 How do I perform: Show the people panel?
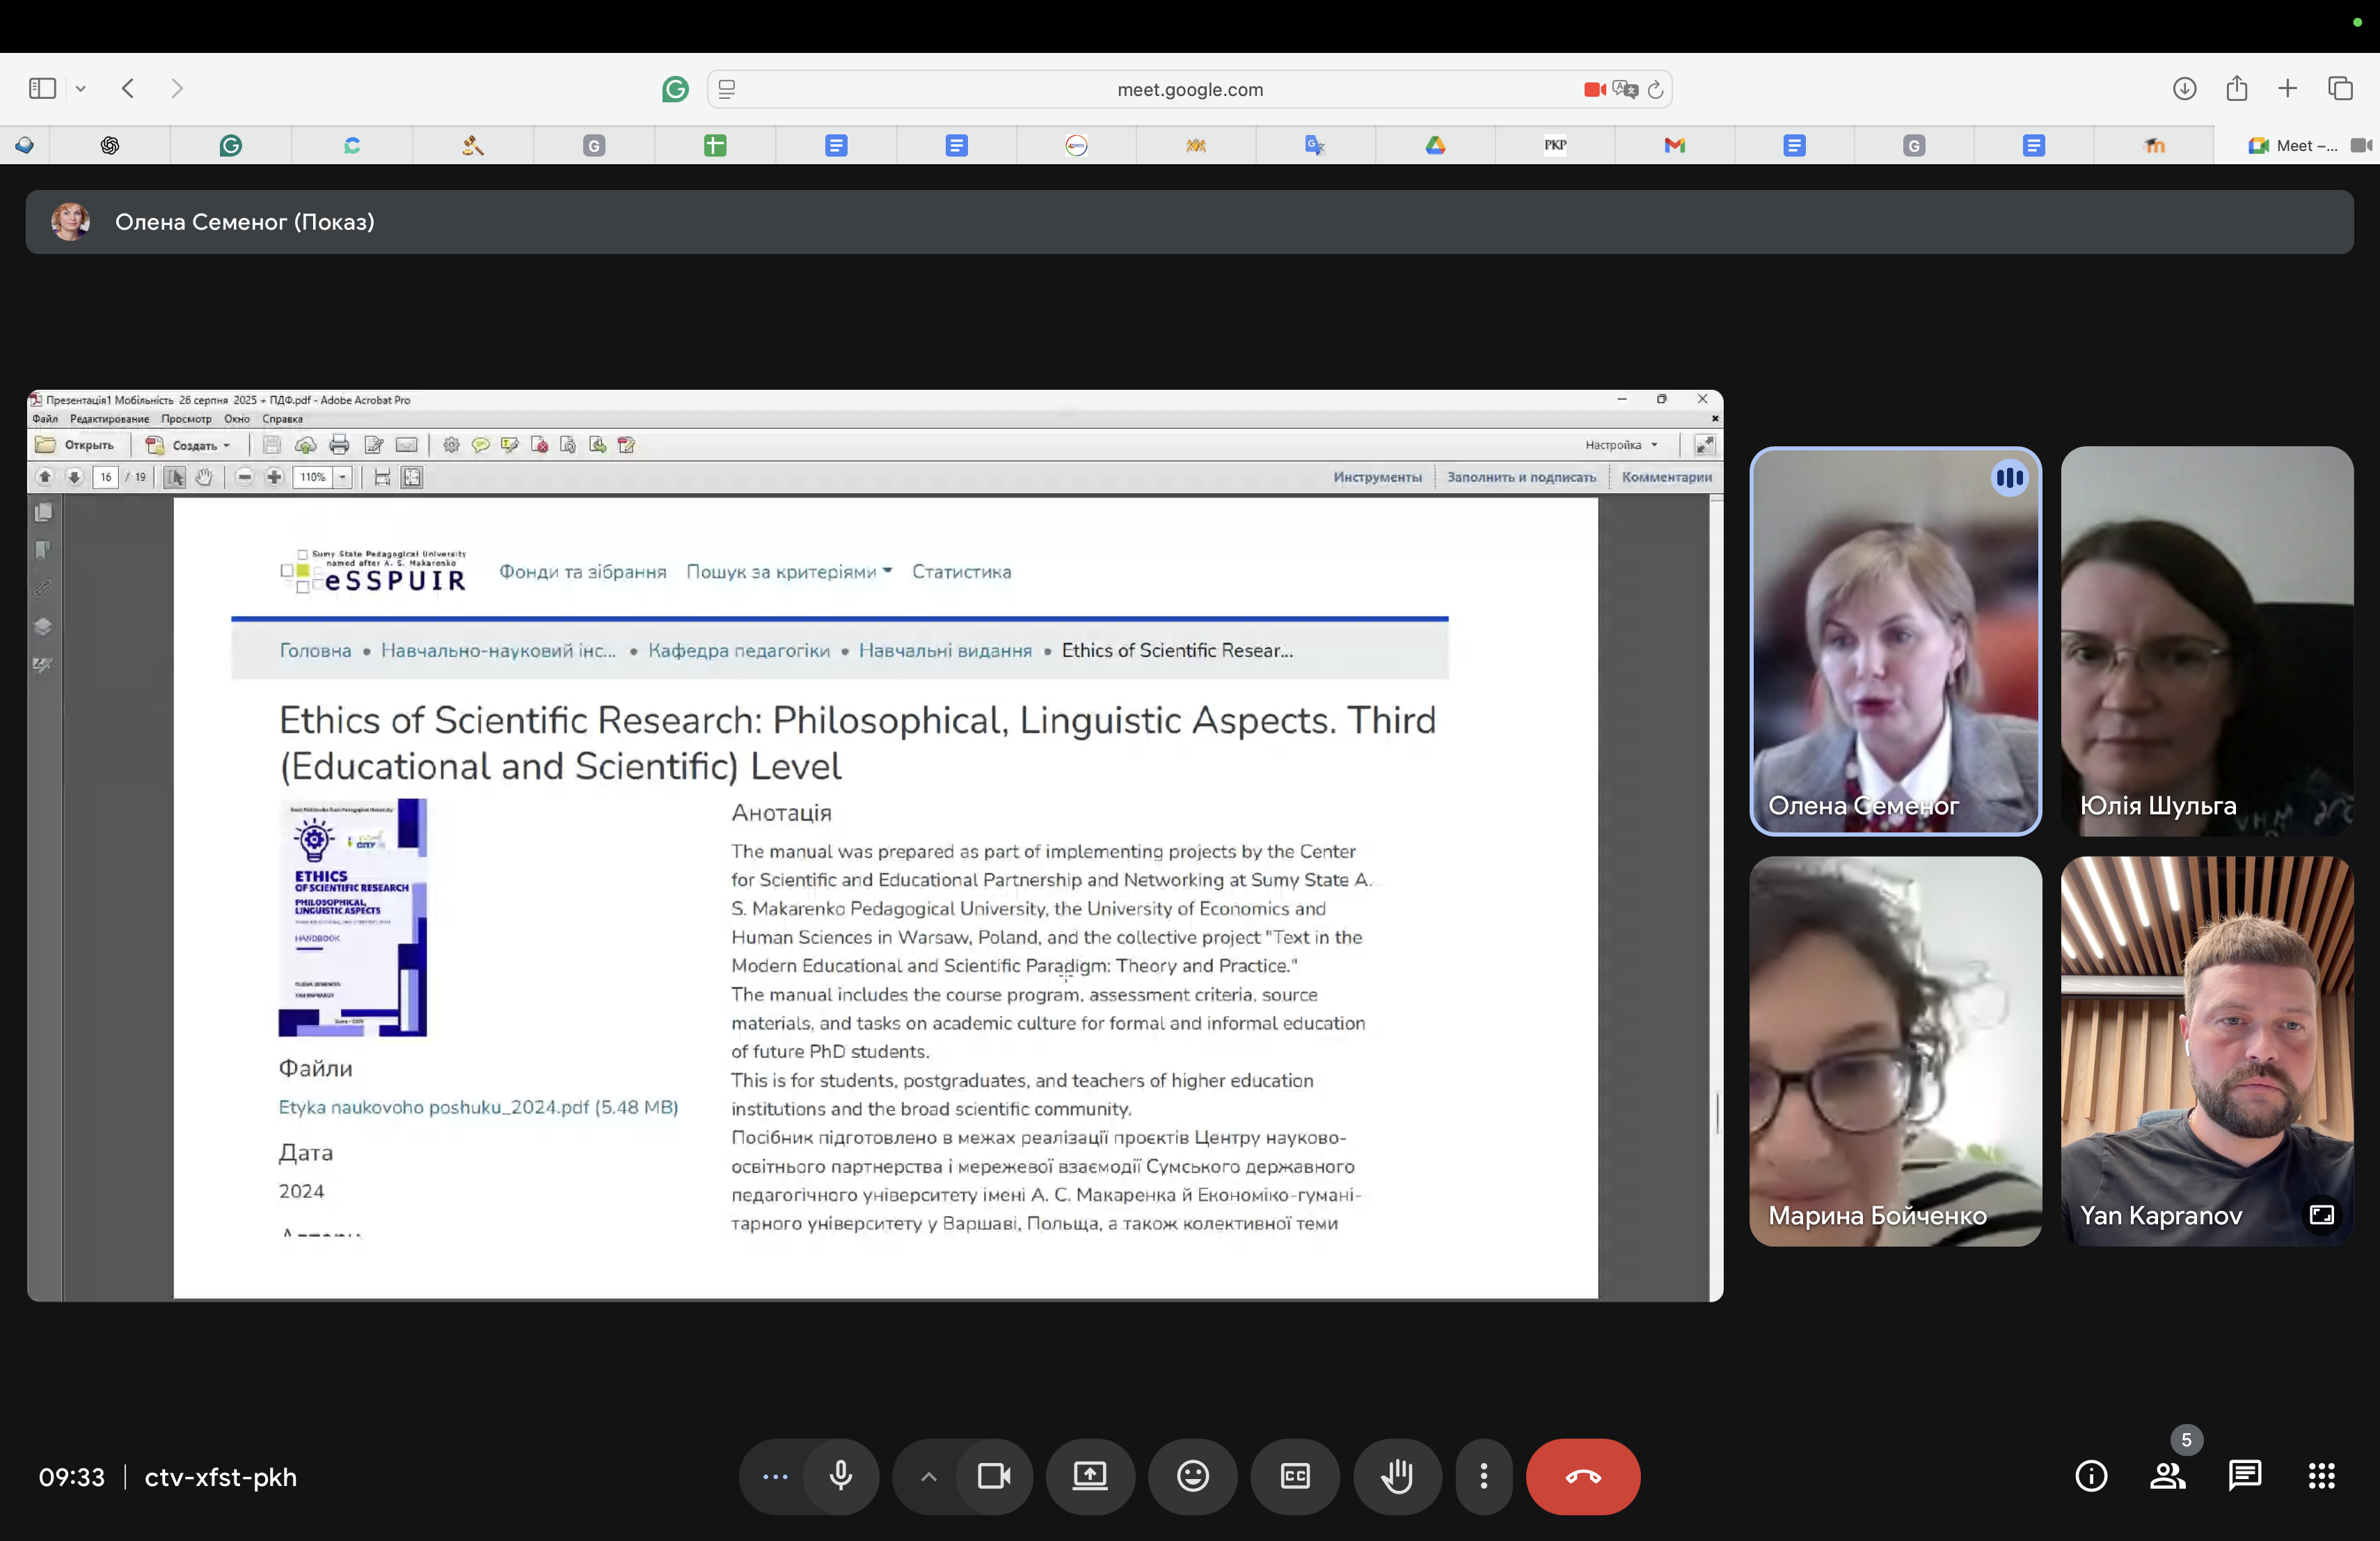point(2167,1476)
